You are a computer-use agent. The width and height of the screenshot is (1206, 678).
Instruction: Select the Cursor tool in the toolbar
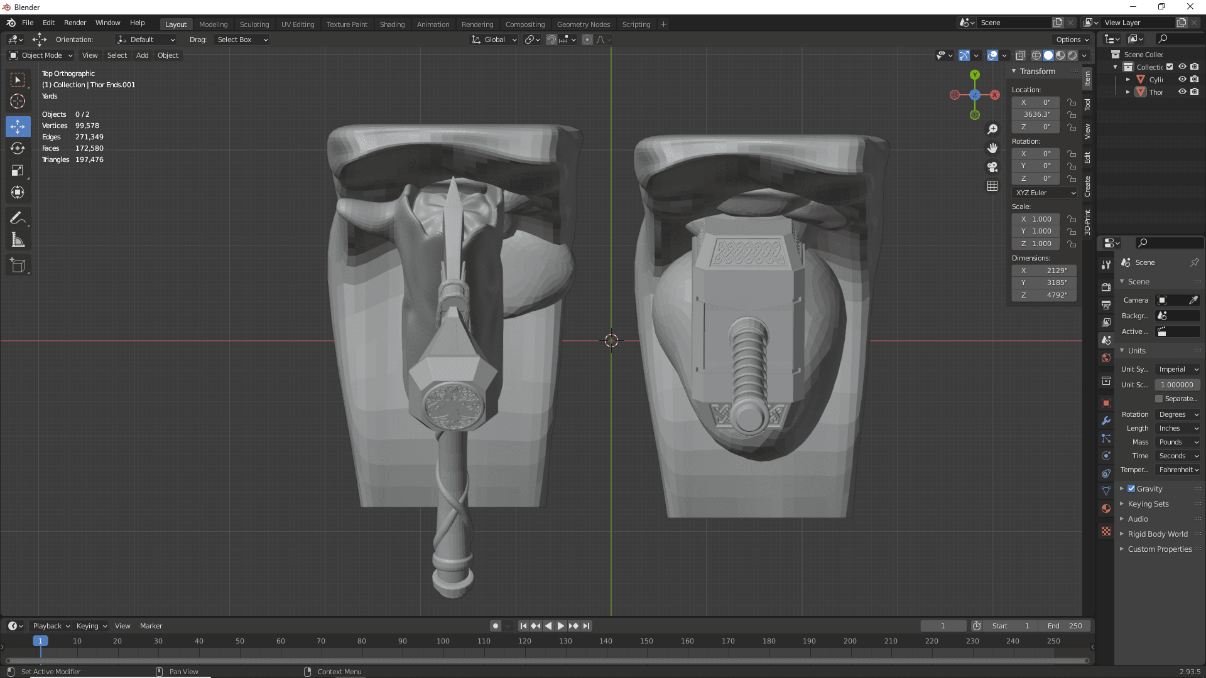(18, 101)
